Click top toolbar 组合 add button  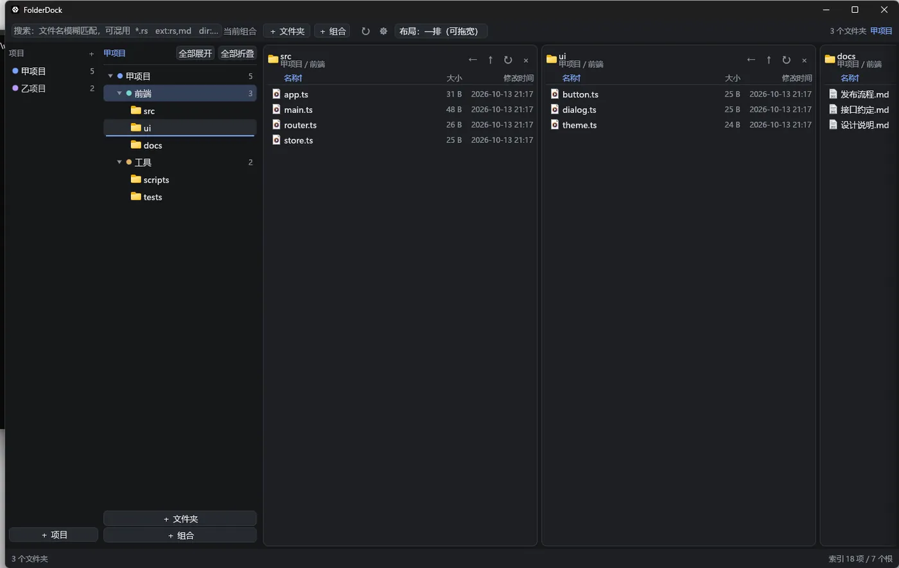pyautogui.click(x=333, y=31)
